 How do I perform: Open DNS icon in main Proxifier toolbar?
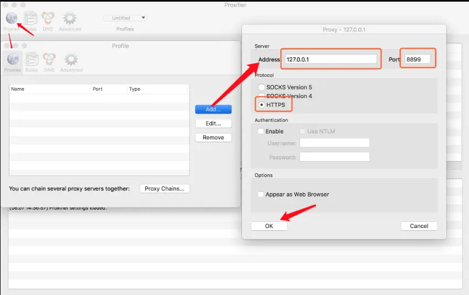48,19
